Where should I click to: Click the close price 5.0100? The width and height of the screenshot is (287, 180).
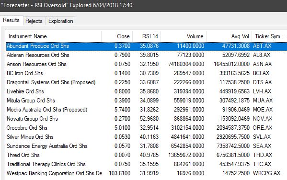pos(122,128)
